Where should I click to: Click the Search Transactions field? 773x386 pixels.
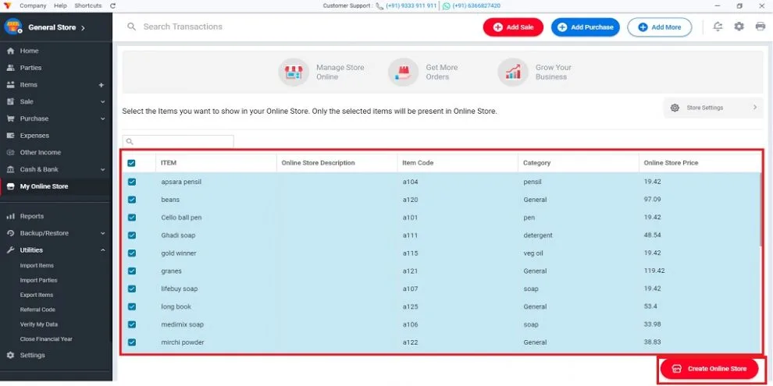pos(183,27)
